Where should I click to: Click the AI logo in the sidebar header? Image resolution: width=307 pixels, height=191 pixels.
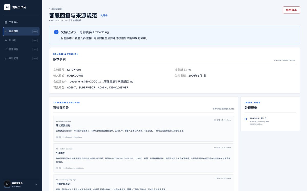pos(7,7)
